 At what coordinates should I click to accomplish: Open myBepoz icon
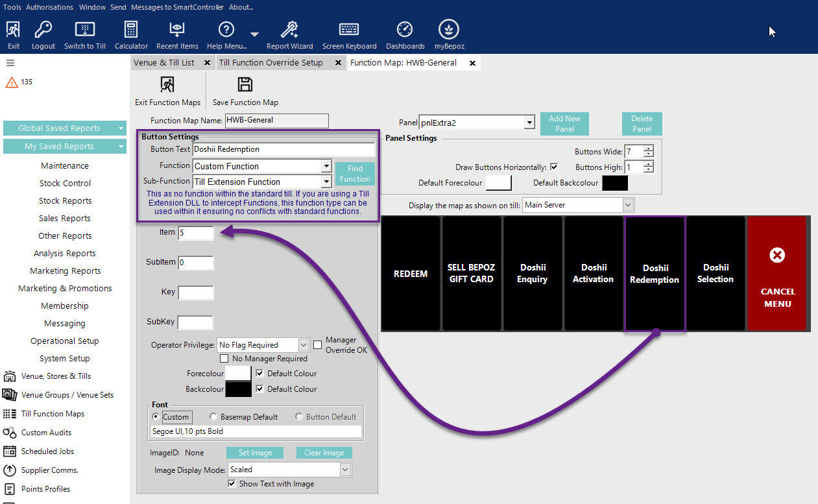tap(449, 29)
